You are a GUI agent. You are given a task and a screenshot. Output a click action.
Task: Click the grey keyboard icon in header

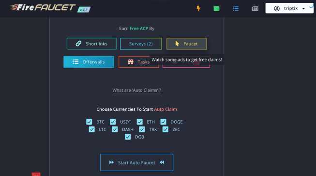[x=255, y=8]
